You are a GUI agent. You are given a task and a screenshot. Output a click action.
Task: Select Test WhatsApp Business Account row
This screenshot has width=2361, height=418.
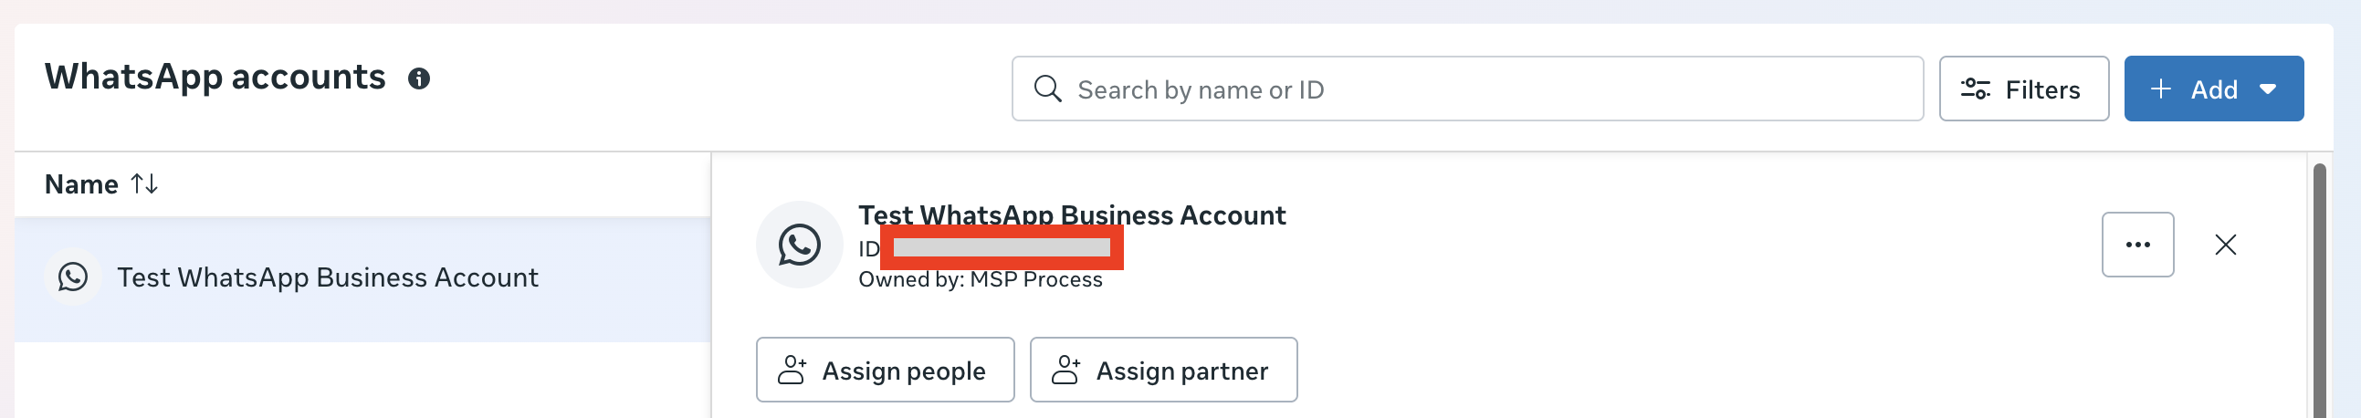(x=327, y=277)
